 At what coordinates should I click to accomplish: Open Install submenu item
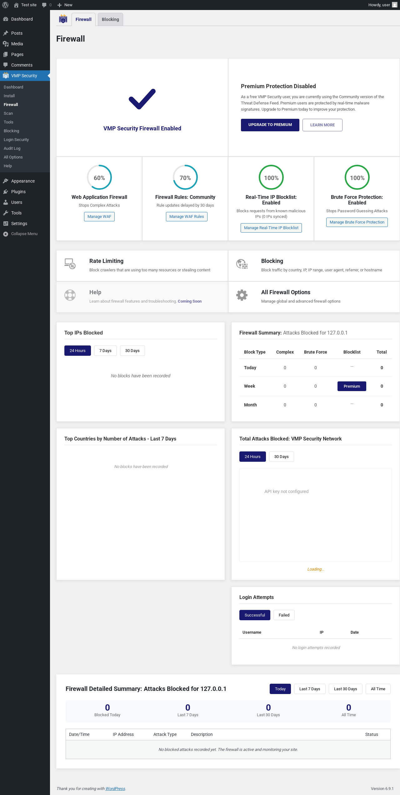(x=9, y=96)
